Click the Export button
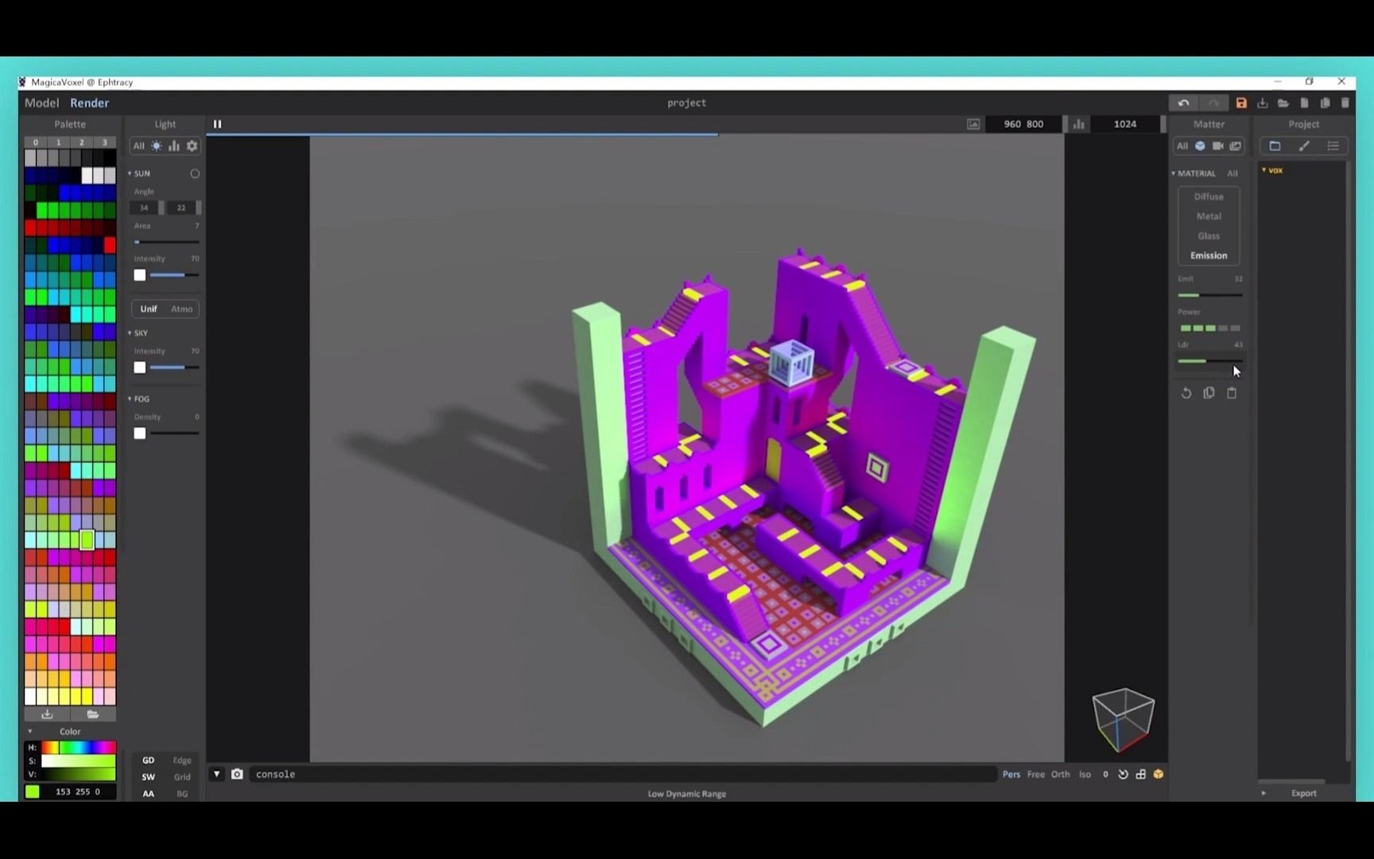 click(1303, 793)
